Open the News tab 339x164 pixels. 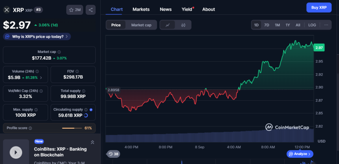[166, 9]
